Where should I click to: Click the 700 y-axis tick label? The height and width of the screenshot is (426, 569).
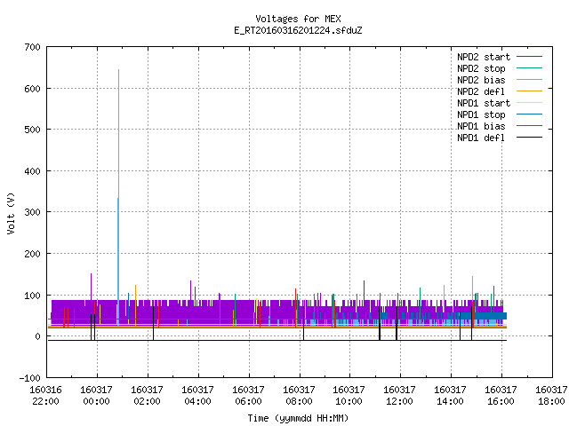tap(32, 47)
